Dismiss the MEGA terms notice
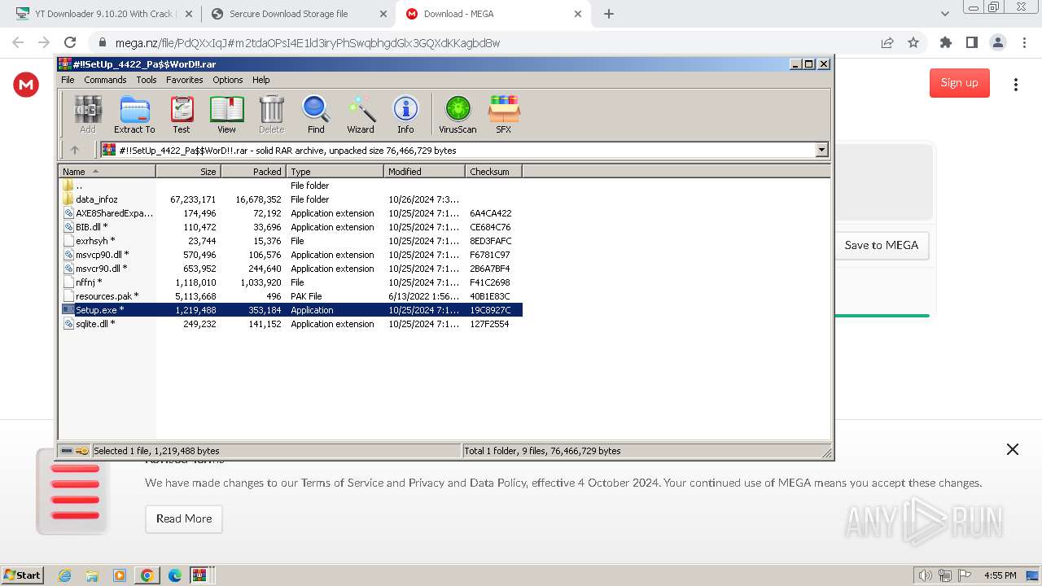The image size is (1042, 586). pos(1013,449)
